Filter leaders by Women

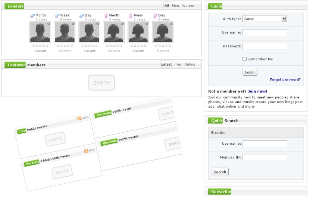(x=189, y=5)
